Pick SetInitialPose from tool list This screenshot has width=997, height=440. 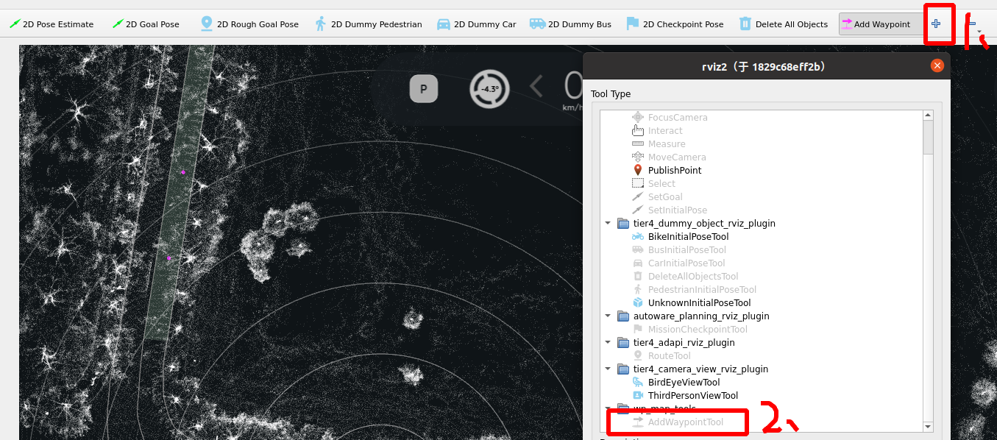[669, 210]
